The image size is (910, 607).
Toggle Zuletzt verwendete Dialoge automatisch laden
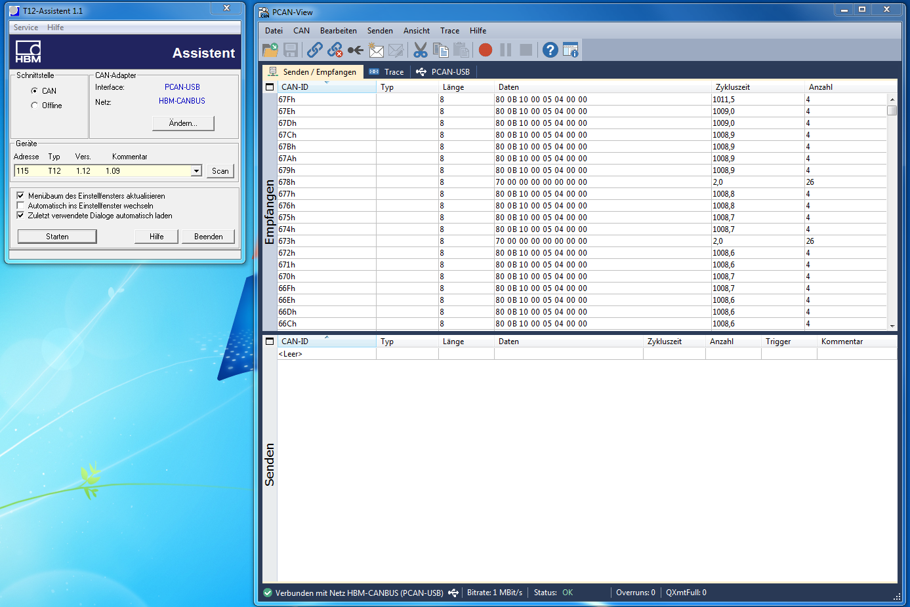click(x=20, y=215)
